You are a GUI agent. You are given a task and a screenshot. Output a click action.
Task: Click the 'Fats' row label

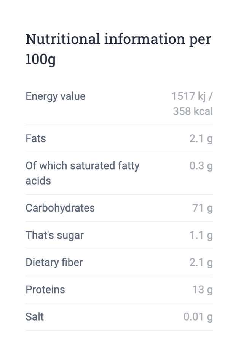(36, 138)
